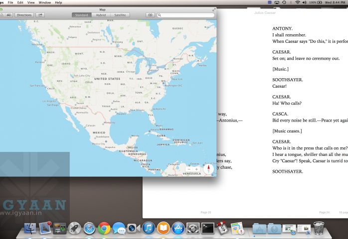
Task: Open the View menu
Action: (31, 2)
